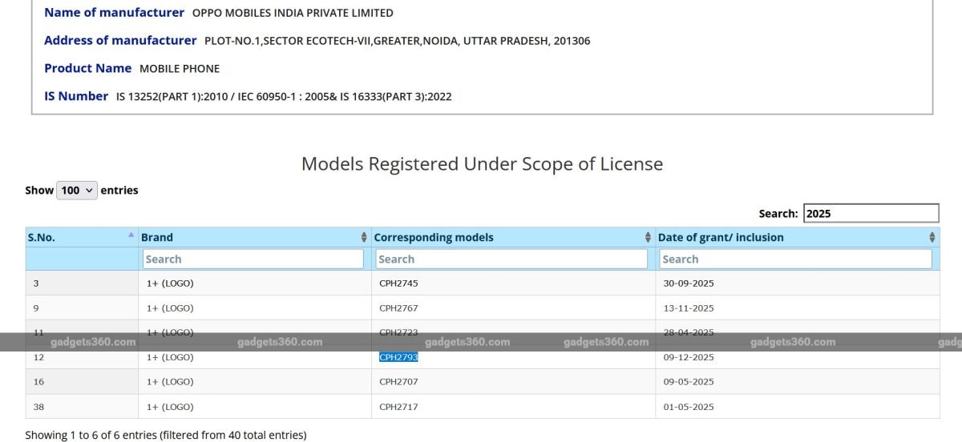Viewport: 962px width, 442px height.
Task: Focus the Corresponding models search filter
Action: pyautogui.click(x=512, y=259)
